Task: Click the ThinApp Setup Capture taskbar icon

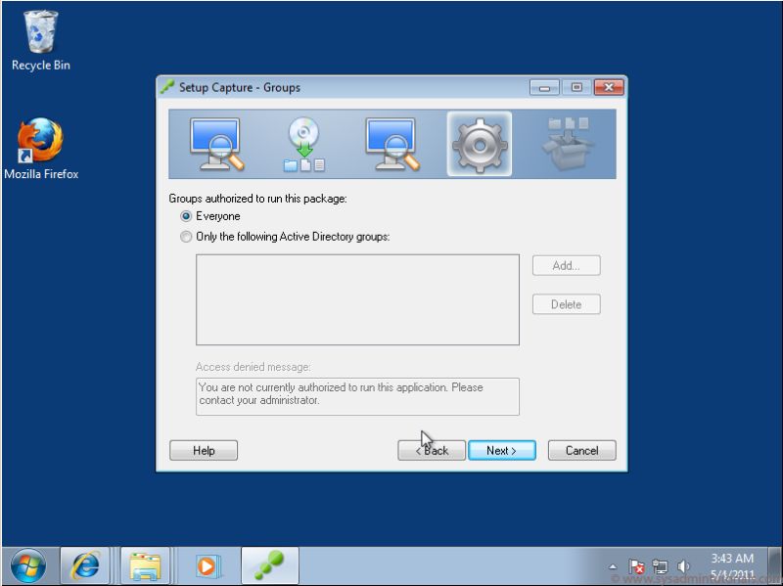Action: [x=269, y=564]
